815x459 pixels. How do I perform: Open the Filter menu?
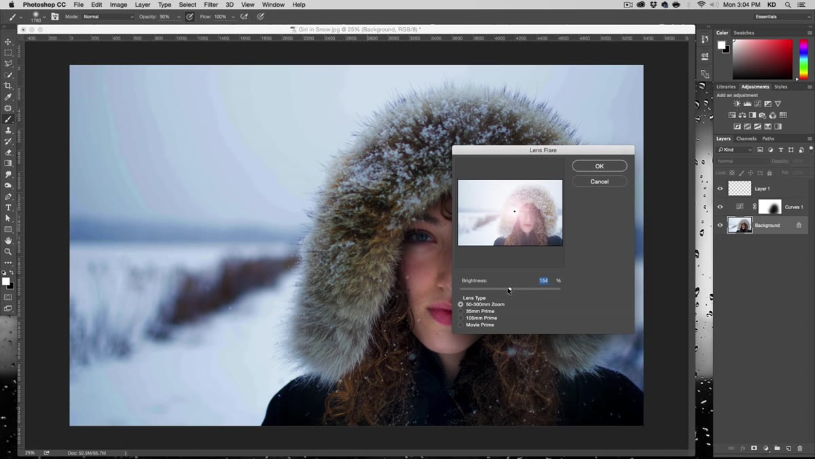pyautogui.click(x=211, y=5)
